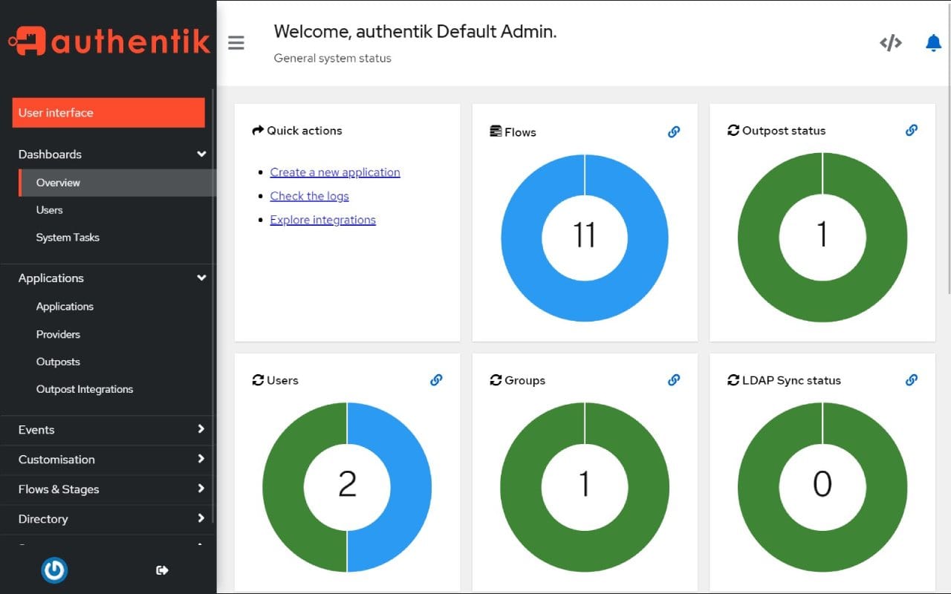Select Providers under Applications

(x=58, y=334)
